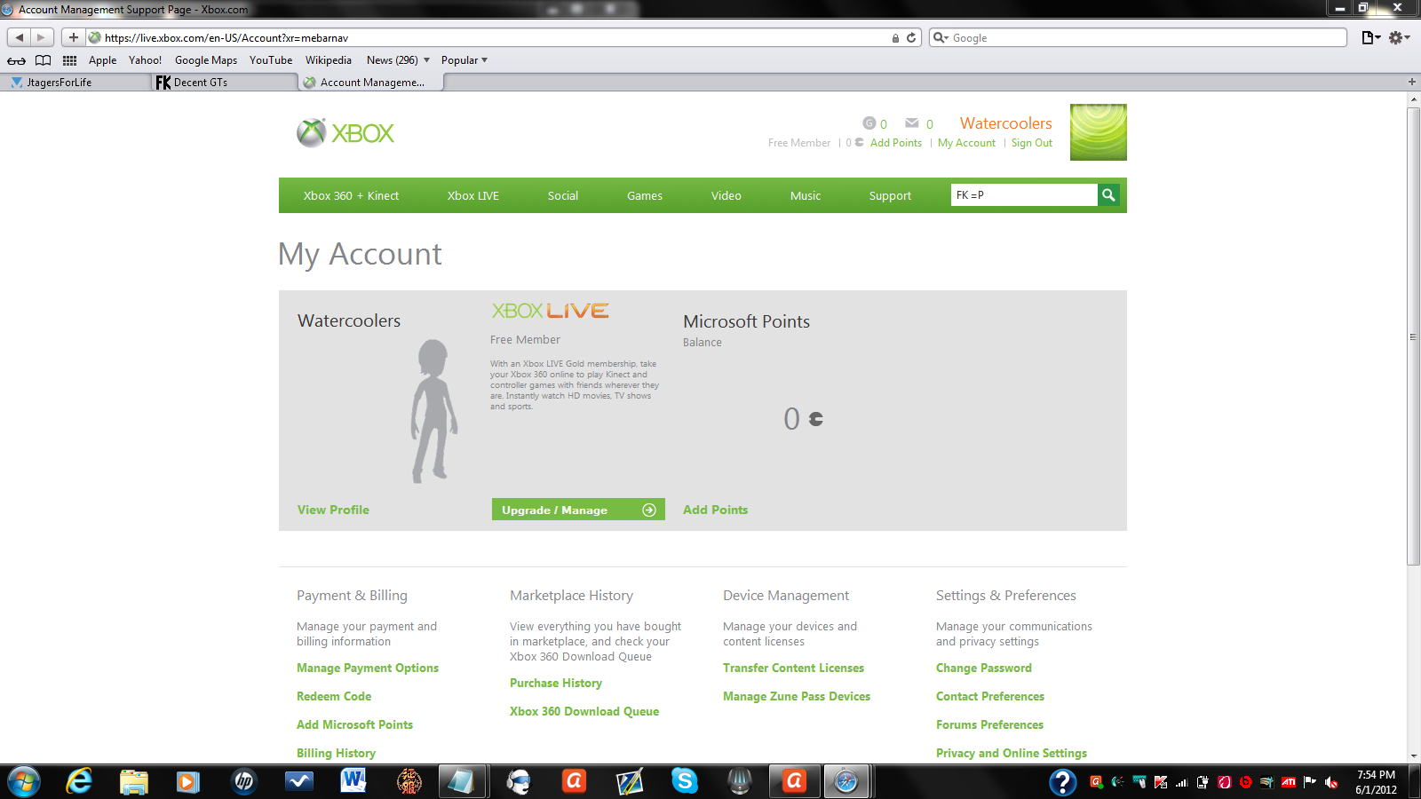Image resolution: width=1421 pixels, height=799 pixels.
Task: Open the Reading List glasses icon
Action: coord(17,60)
